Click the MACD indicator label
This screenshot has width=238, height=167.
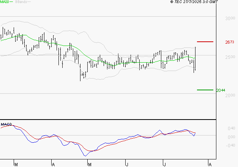[x=6, y=124]
